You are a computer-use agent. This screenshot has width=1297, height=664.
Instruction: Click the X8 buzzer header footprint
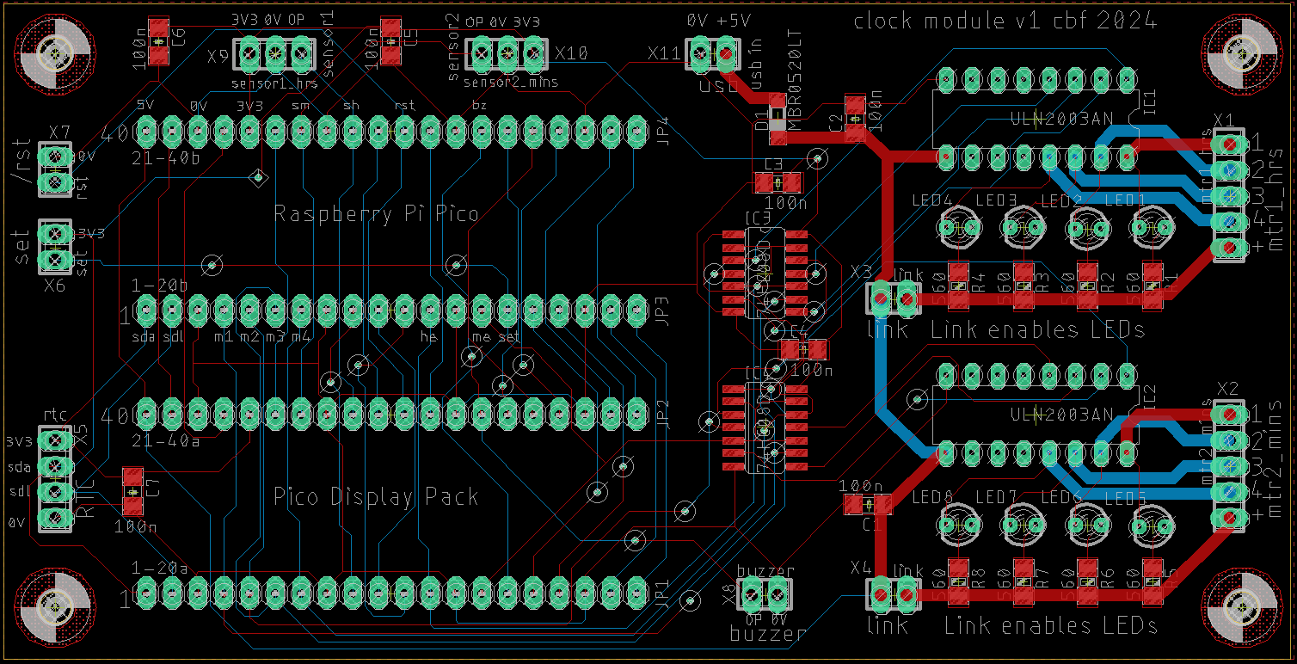tap(765, 593)
